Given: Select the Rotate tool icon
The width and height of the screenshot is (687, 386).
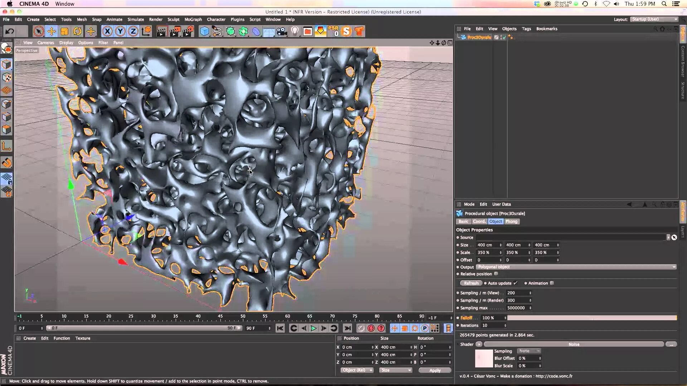Looking at the screenshot, I should [x=77, y=31].
